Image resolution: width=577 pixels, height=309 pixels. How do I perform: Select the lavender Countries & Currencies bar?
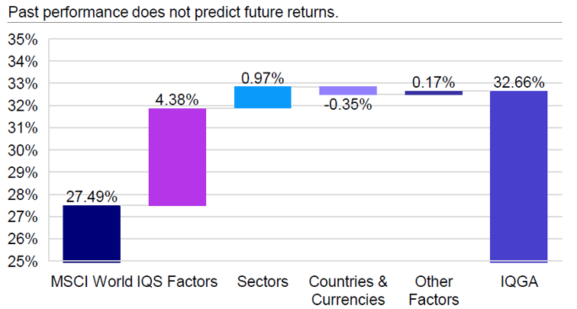[348, 91]
